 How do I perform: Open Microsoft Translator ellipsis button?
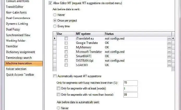169,52
